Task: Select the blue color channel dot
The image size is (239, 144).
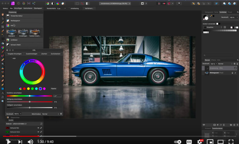Action: 40,89
